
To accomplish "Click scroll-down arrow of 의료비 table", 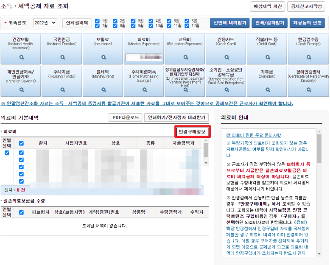I will click(206, 163).
